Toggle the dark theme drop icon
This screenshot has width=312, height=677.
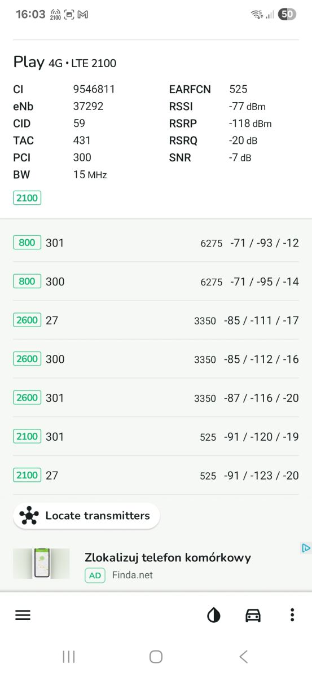click(214, 616)
